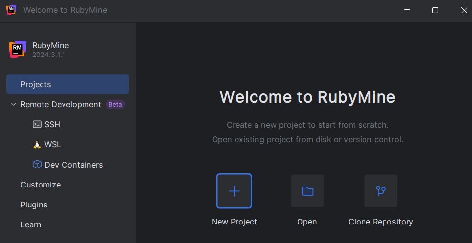Click the Clone Repository label
The height and width of the screenshot is (243, 472).
pyautogui.click(x=381, y=222)
